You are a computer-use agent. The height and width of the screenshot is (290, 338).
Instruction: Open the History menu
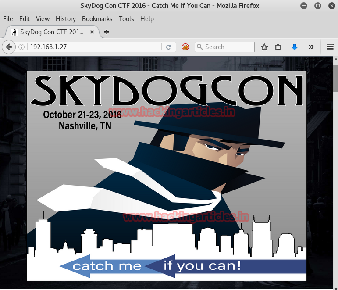(x=66, y=19)
